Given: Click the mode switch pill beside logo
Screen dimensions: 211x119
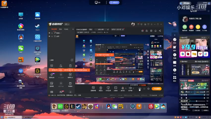Looking at the screenshot, I should (67, 24).
